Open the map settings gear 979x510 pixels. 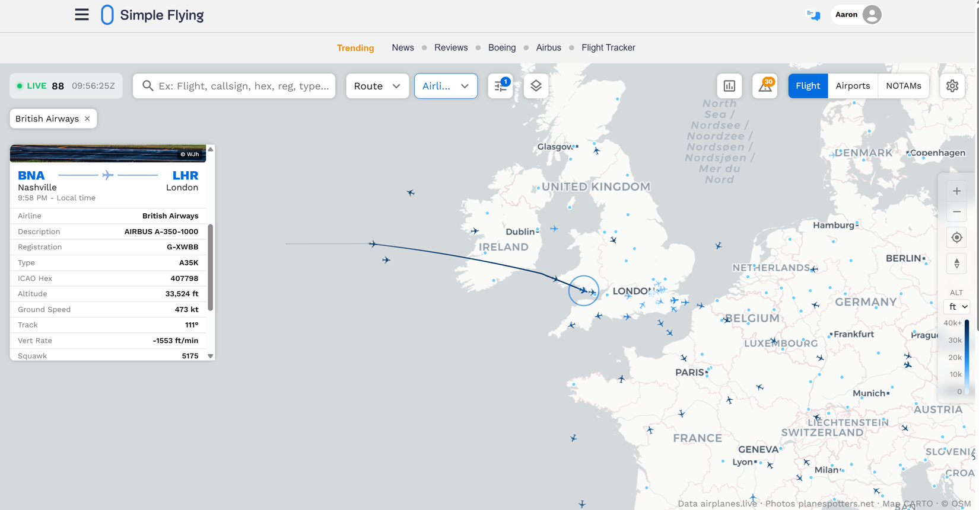click(x=952, y=86)
